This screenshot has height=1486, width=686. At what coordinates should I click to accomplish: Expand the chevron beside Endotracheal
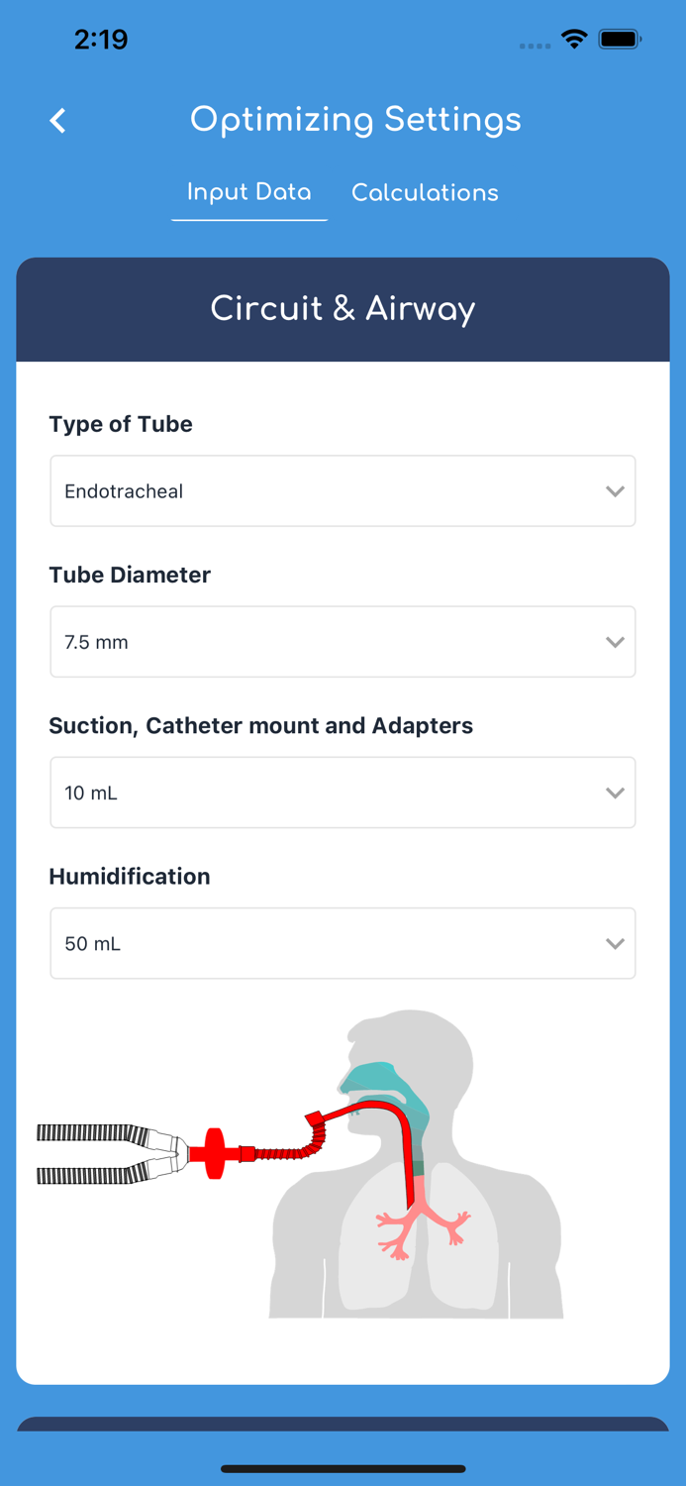[x=615, y=491]
